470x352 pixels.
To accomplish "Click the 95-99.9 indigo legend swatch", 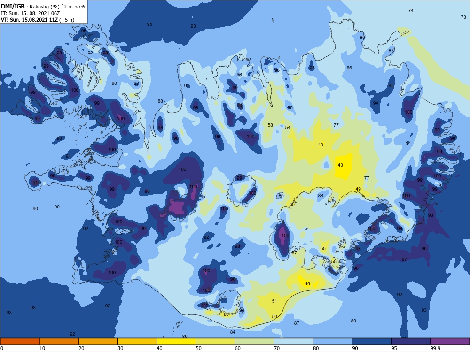I will click(411, 342).
